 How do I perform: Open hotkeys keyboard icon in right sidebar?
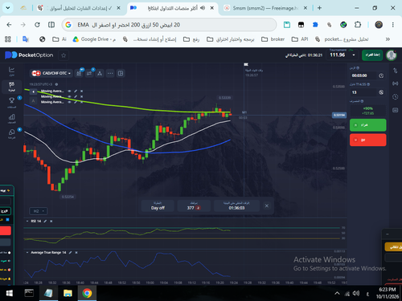396,110
